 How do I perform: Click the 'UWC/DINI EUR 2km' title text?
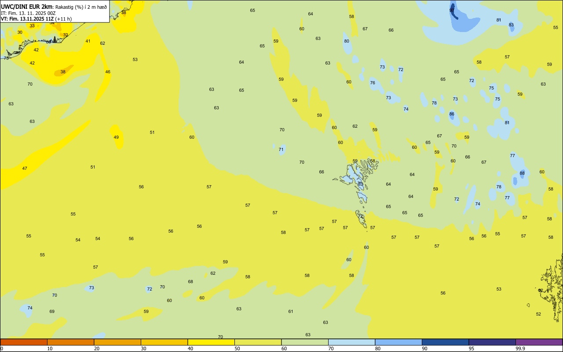[x=27, y=7]
